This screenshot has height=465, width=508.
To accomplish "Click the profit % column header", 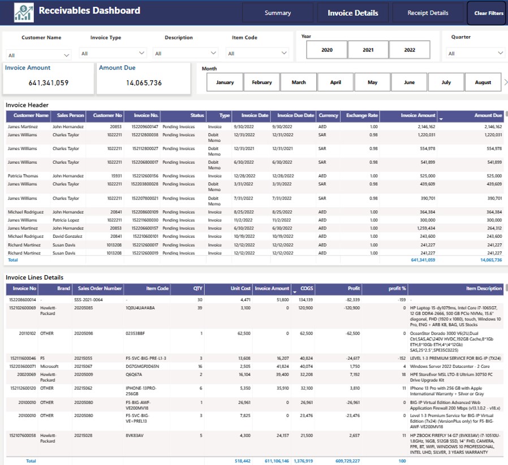I will (397, 288).
